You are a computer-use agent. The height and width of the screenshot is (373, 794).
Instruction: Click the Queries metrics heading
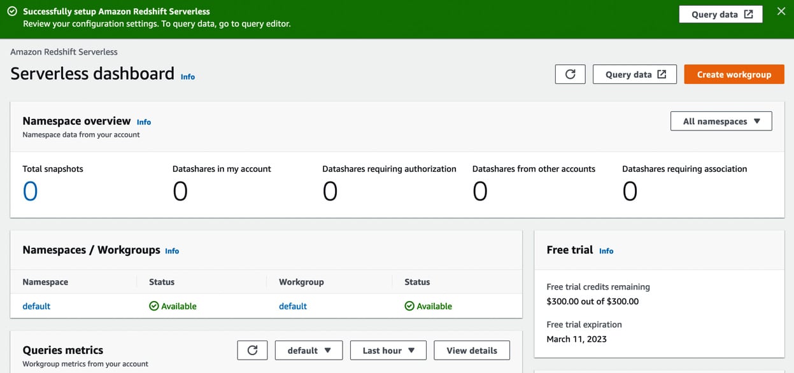[x=63, y=350]
